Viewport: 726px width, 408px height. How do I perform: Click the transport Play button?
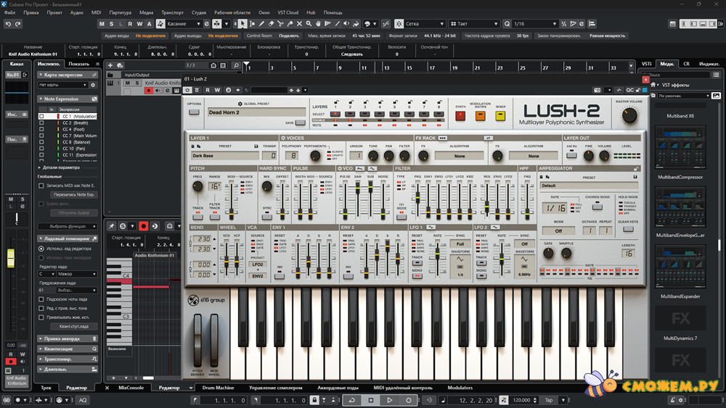click(389, 400)
